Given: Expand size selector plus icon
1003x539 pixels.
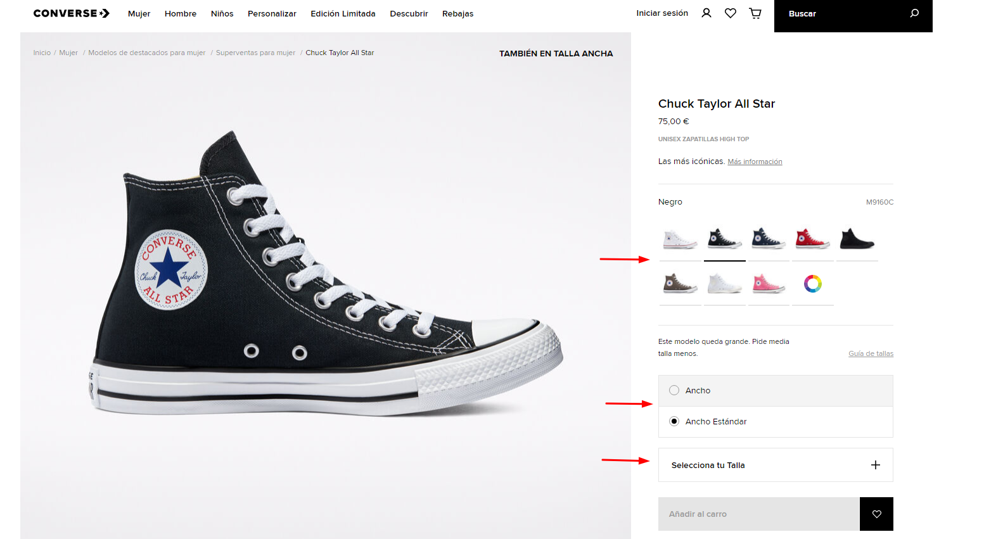Looking at the screenshot, I should click(876, 465).
